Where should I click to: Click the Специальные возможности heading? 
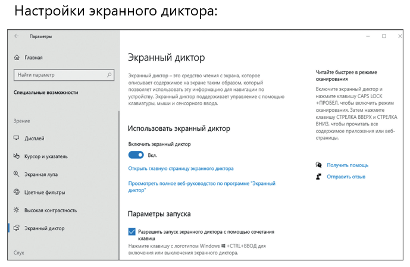point(46,93)
